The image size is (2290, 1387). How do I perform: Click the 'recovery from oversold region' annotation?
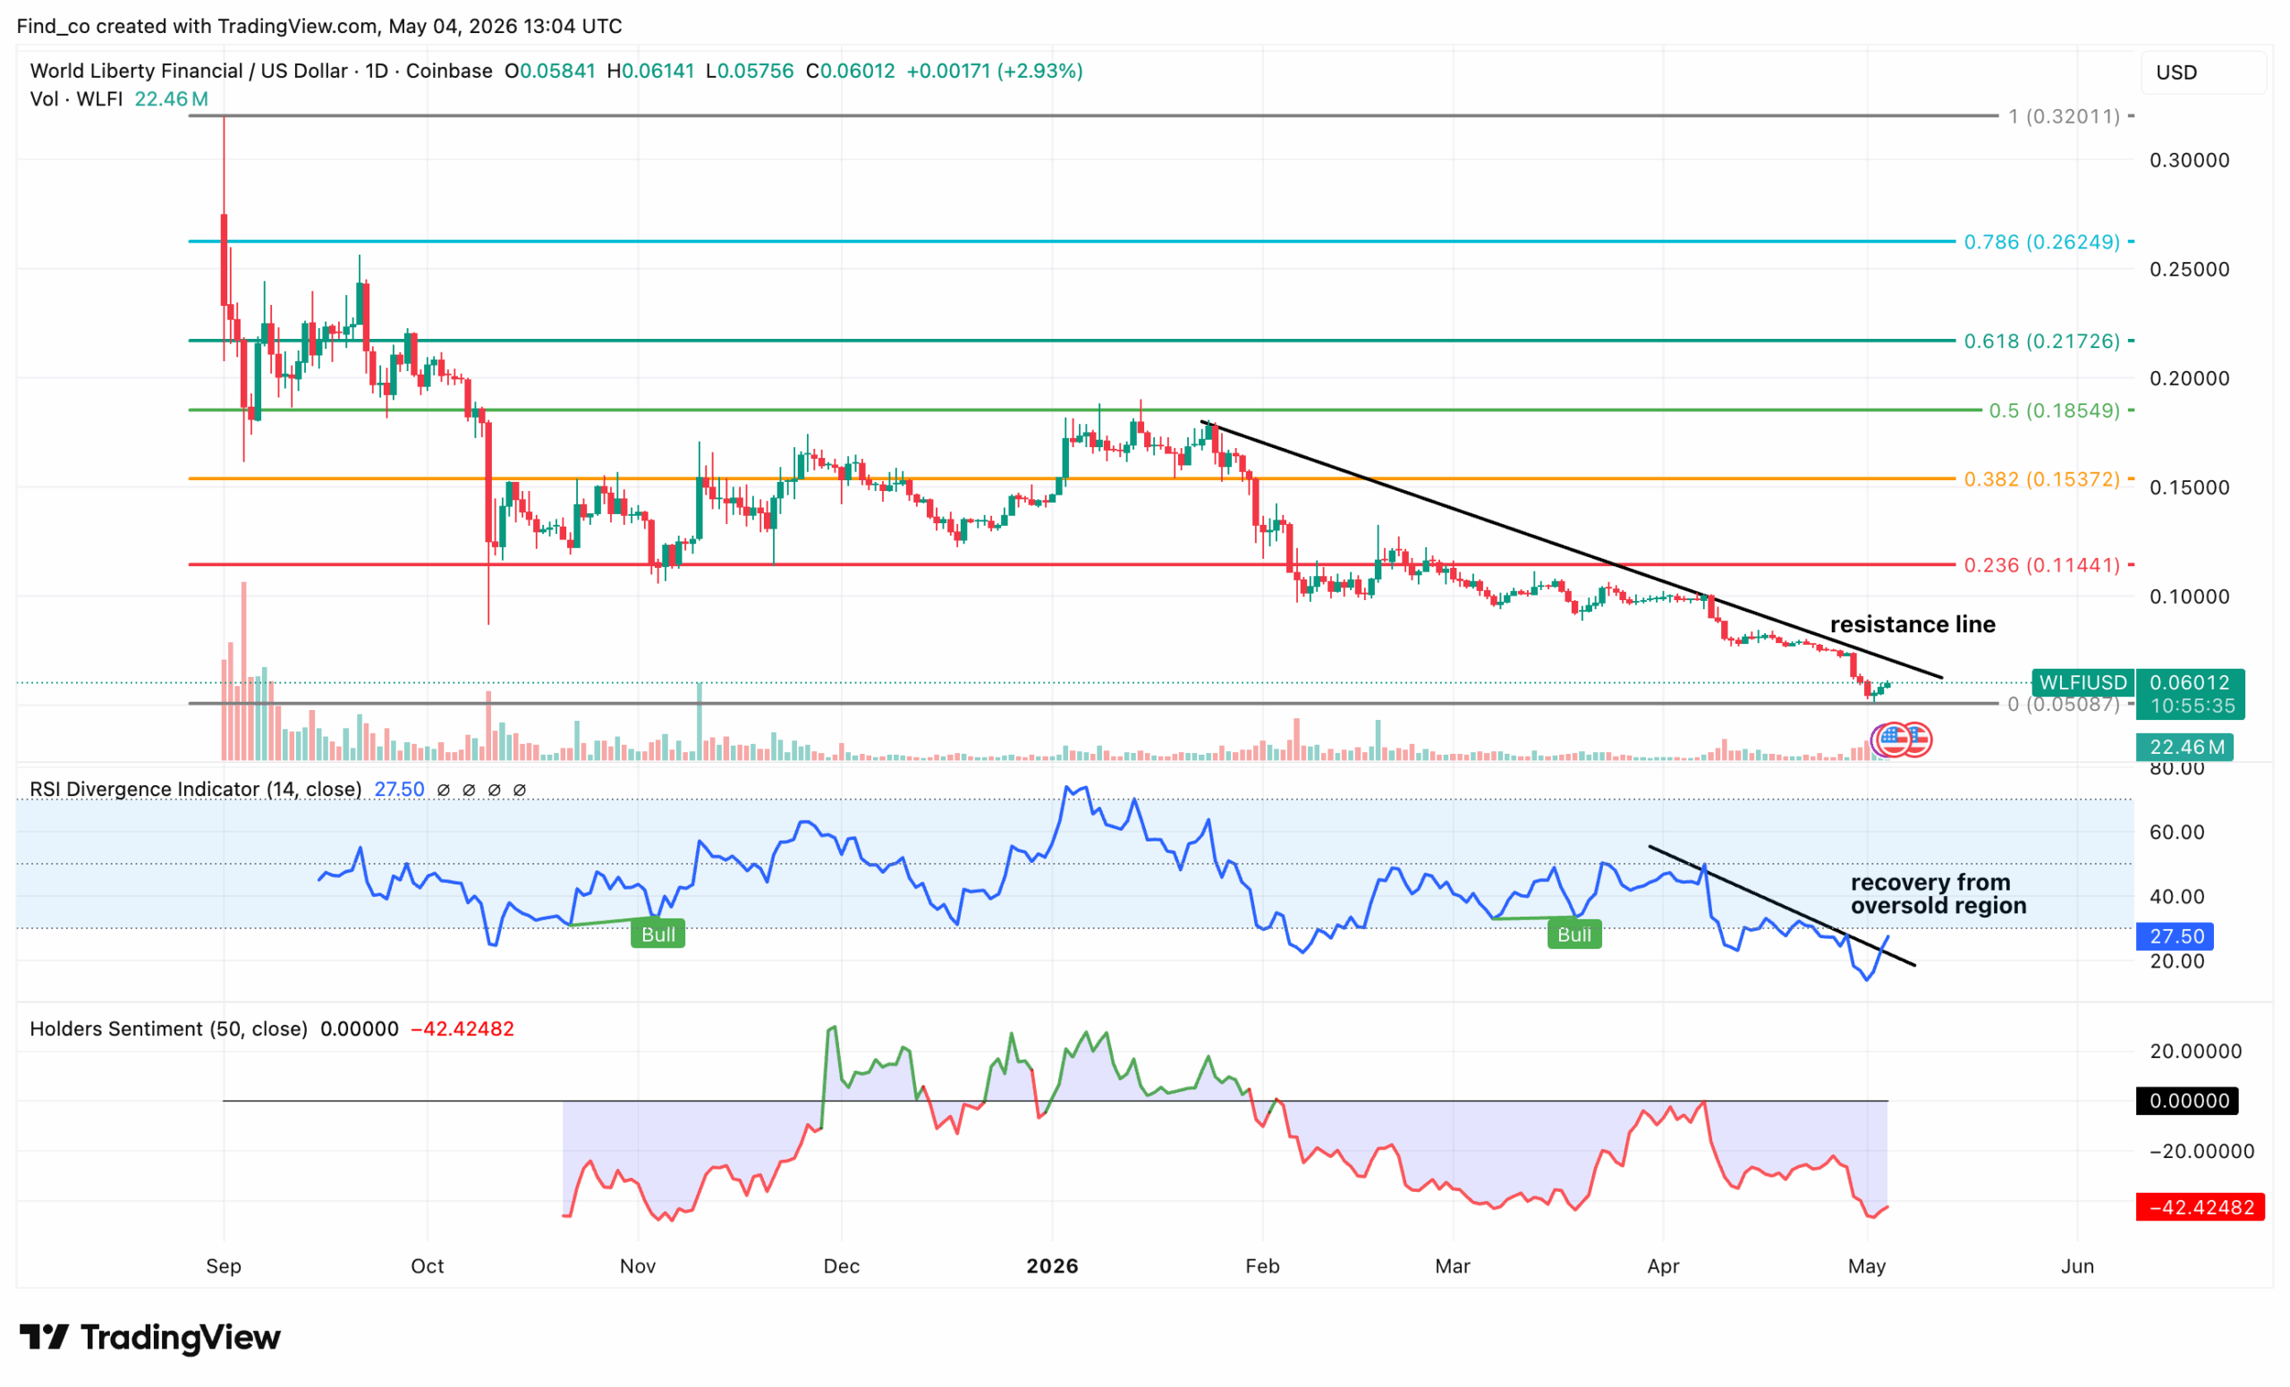coord(1938,893)
